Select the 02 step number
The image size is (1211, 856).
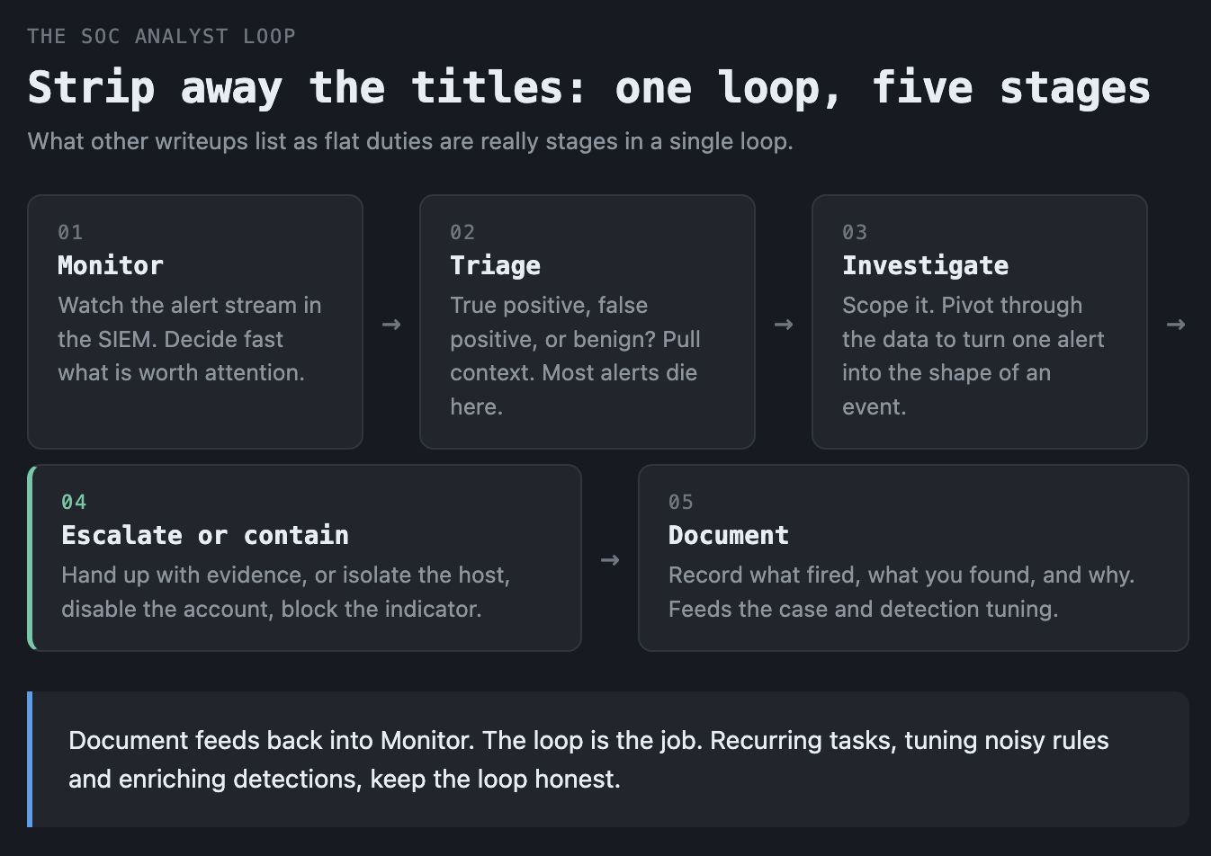click(x=462, y=232)
